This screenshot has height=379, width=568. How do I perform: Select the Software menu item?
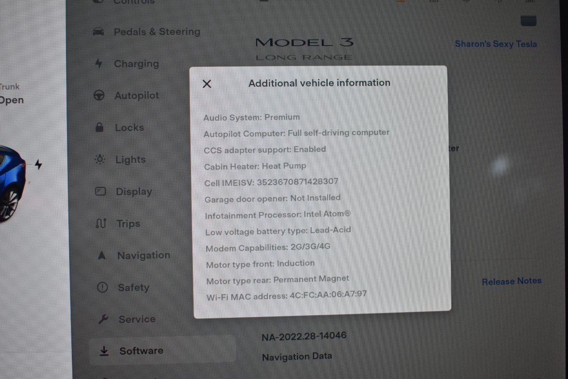click(x=162, y=351)
